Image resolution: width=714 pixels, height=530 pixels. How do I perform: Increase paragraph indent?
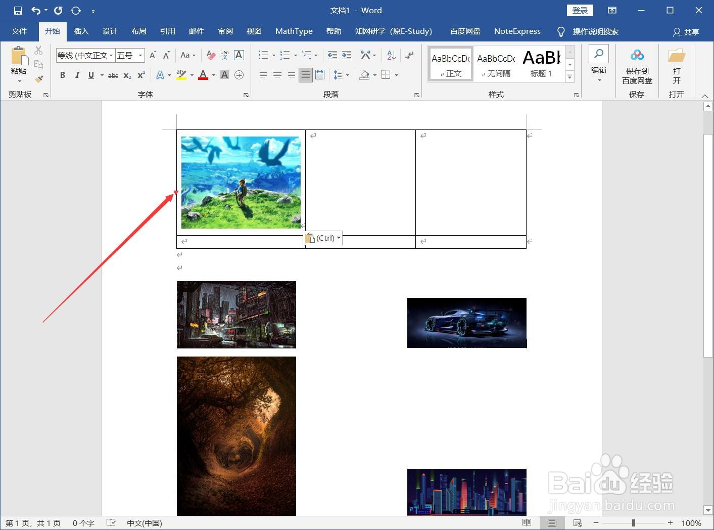coord(346,55)
